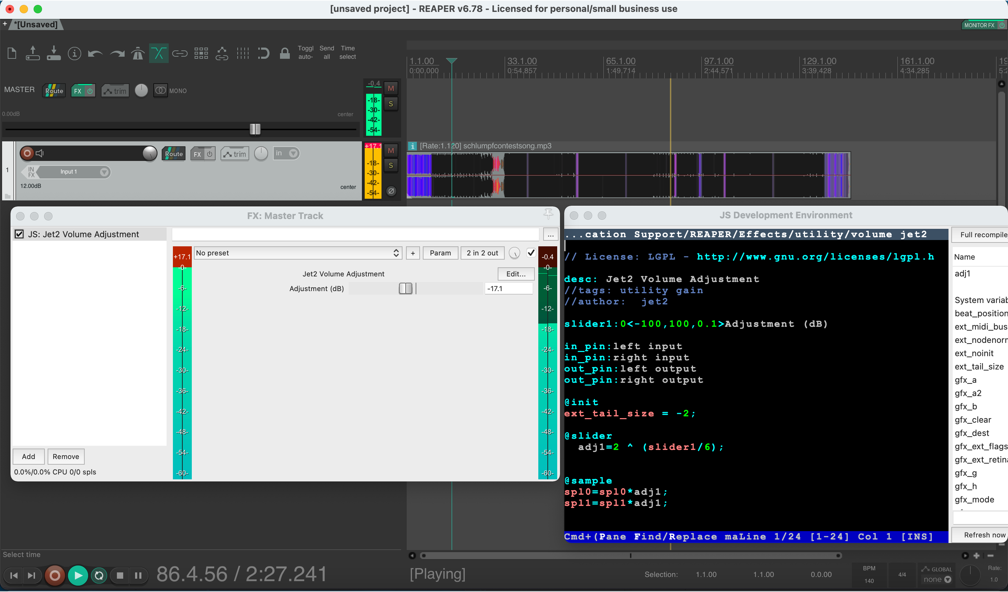This screenshot has width=1008, height=592.
Task: Toggle repeat loop in transport
Action: [99, 576]
